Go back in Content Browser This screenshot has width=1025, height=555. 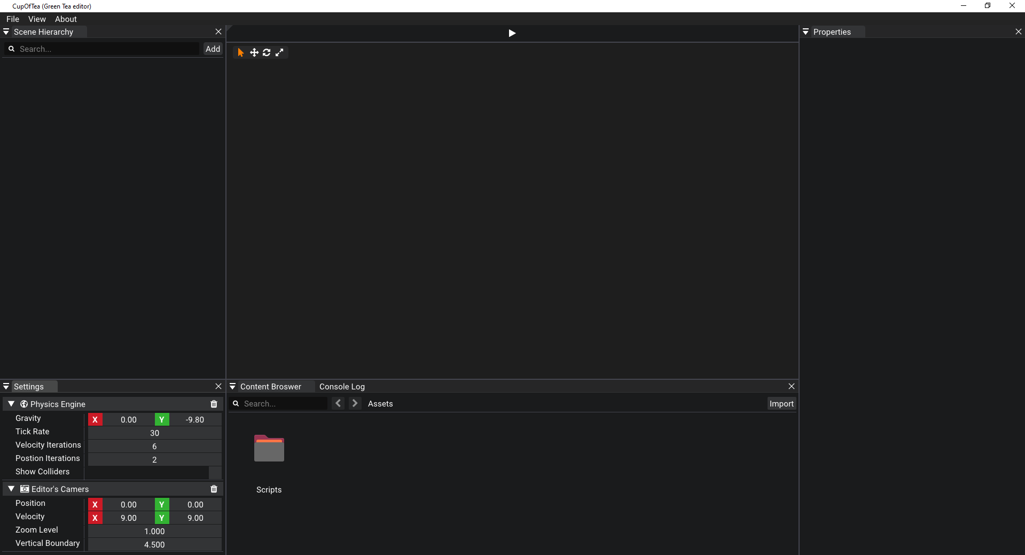click(x=338, y=403)
